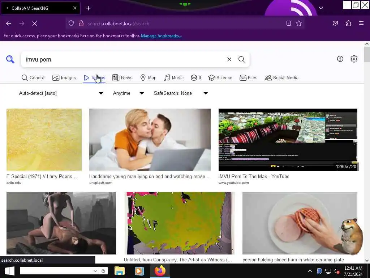Click the 'Untitled, from Conspiracy' result title
The width and height of the screenshot is (370, 278).
pyautogui.click(x=178, y=260)
